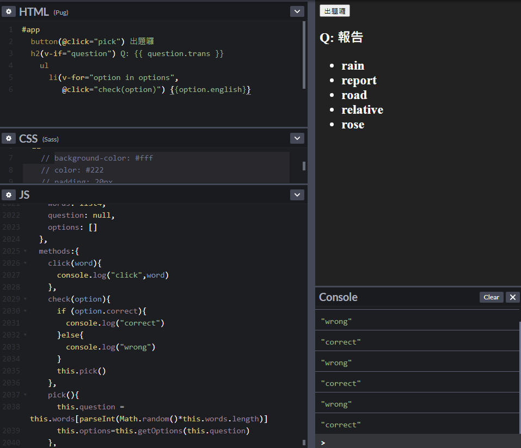Choose the 'rain' answer option
Screen dimensions: 521x448
(353, 65)
